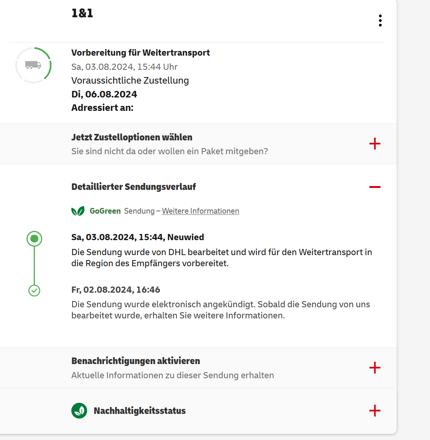
Task: Click the 1&1 sender title
Action: point(82,13)
